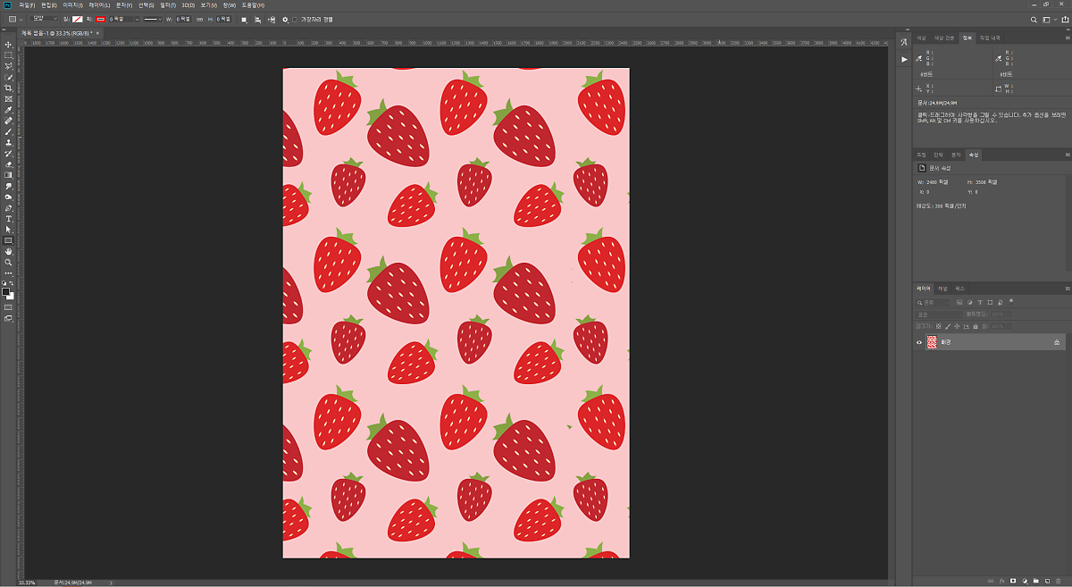The height and width of the screenshot is (587, 1072).
Task: Select the Eraser tool
Action: 9,164
